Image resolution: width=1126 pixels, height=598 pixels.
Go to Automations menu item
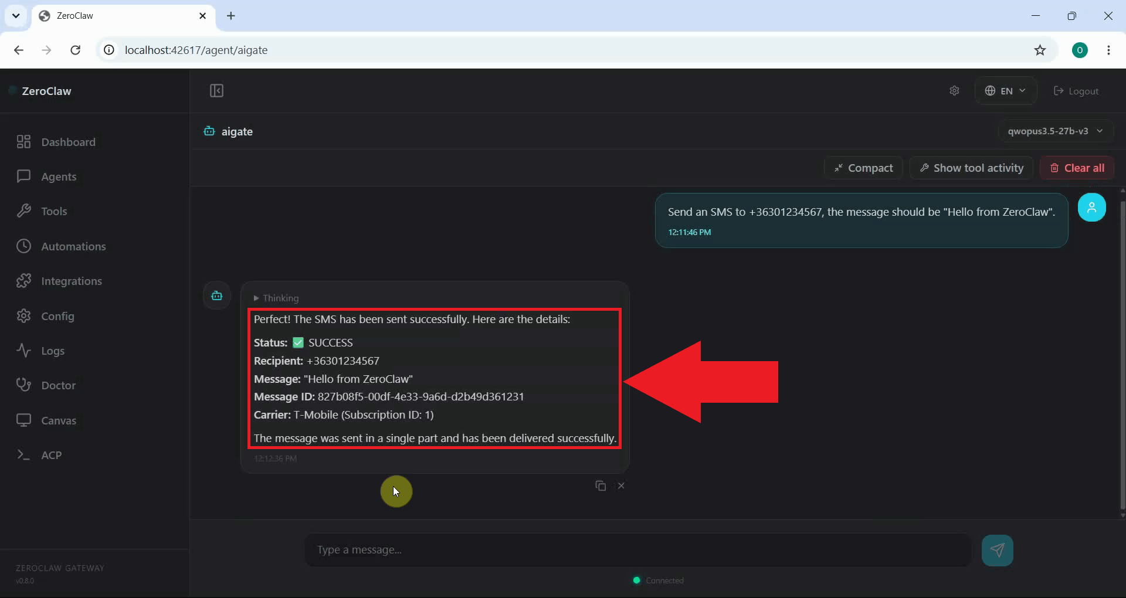point(73,246)
